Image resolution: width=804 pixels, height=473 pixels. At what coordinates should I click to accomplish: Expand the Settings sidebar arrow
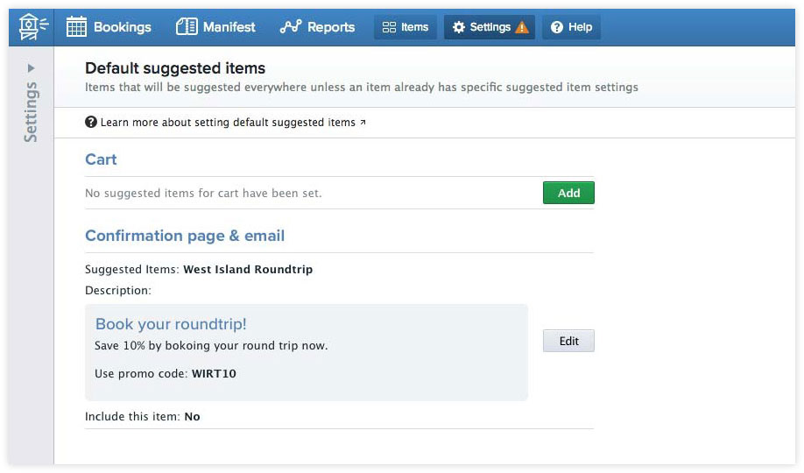pos(32,67)
